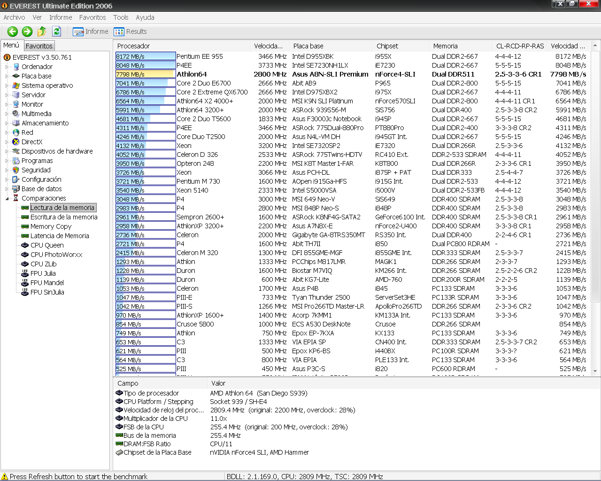The width and height of the screenshot is (601, 481).
Task: Open the Ver menu
Action: 37,17
